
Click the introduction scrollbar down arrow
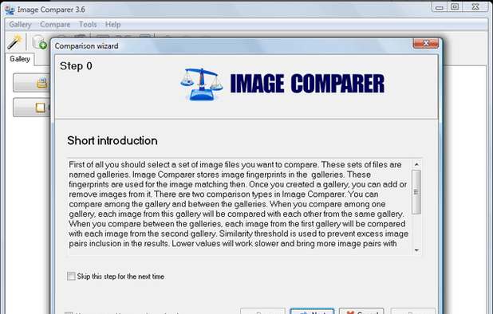click(416, 250)
